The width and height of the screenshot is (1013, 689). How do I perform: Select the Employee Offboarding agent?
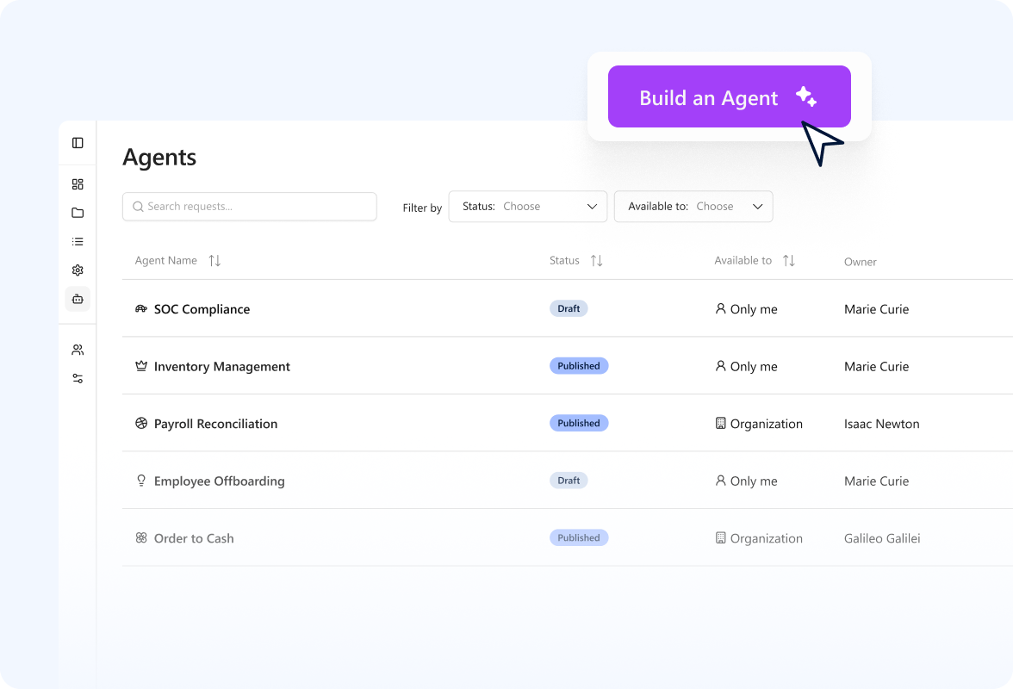click(x=219, y=481)
